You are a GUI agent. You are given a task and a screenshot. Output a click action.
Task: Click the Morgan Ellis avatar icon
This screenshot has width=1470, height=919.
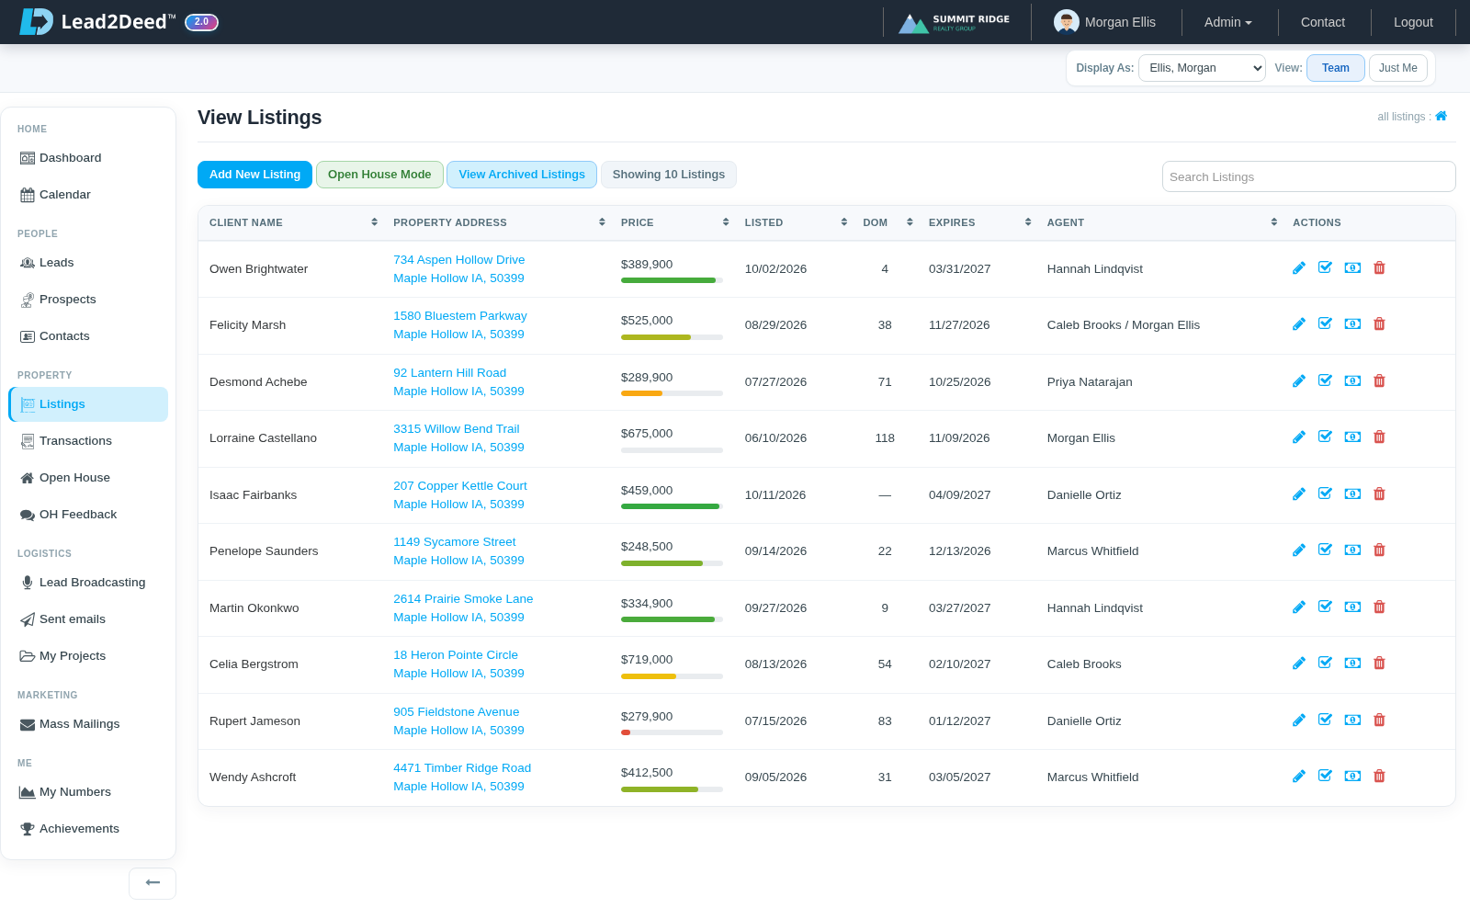[1067, 22]
